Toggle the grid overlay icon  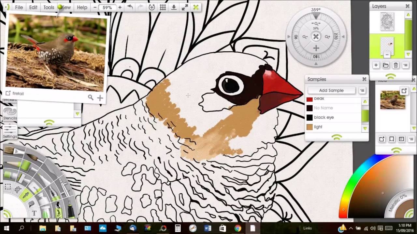pyautogui.click(x=163, y=7)
